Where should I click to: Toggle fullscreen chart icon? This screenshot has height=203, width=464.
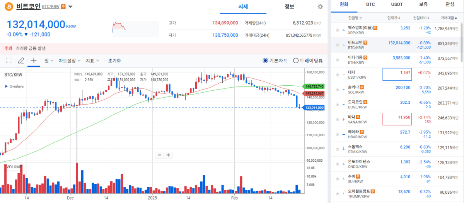[9, 61]
